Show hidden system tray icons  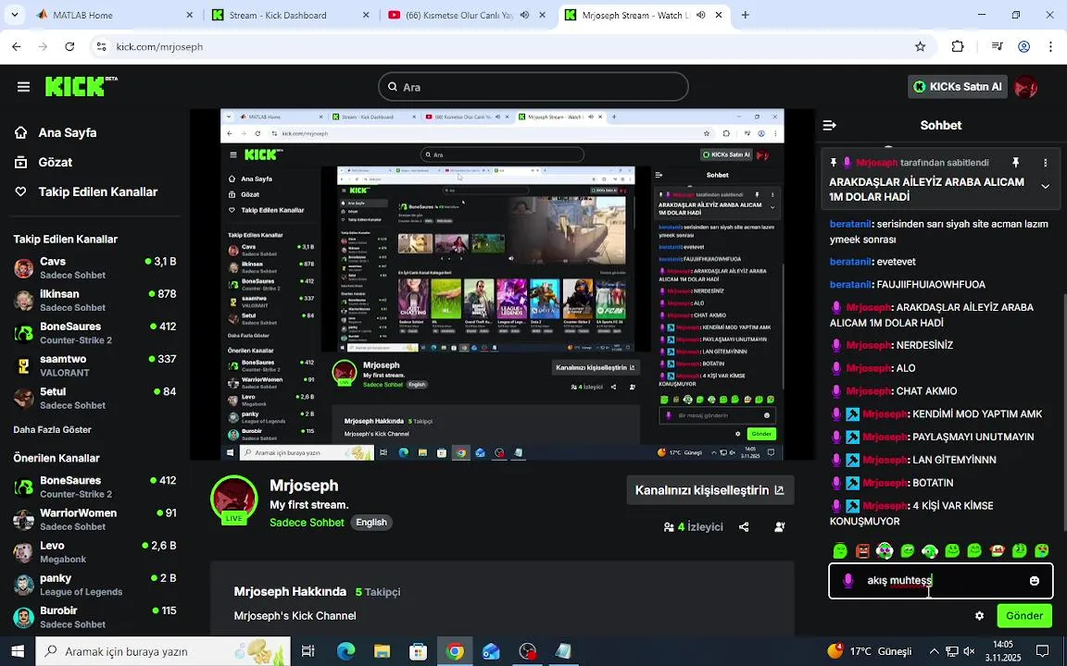[x=935, y=652]
